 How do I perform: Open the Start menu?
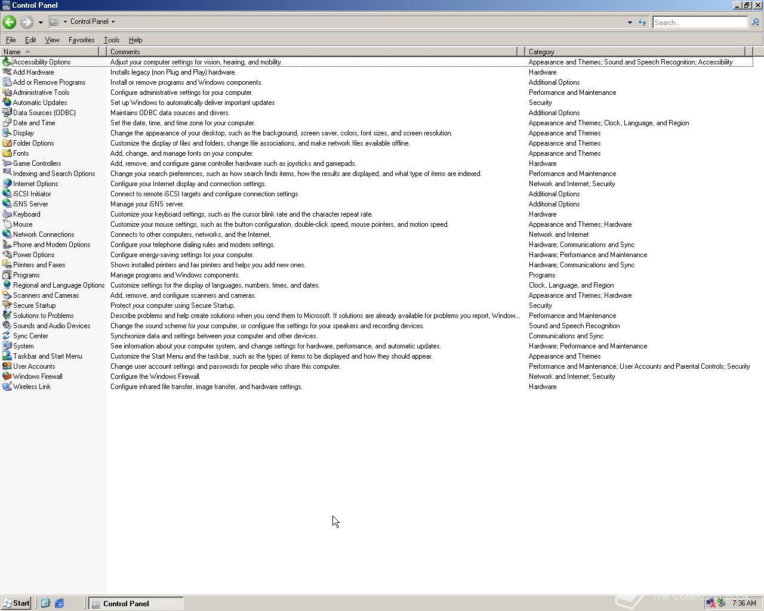point(16,603)
